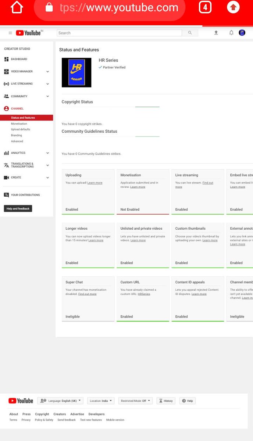
Task: Click Learn more in Uploading card
Action: coord(95,183)
